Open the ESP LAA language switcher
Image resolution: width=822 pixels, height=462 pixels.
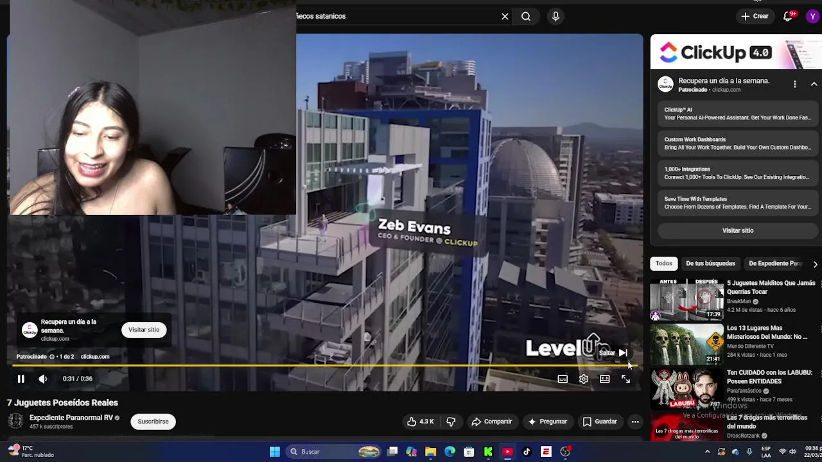(x=766, y=452)
